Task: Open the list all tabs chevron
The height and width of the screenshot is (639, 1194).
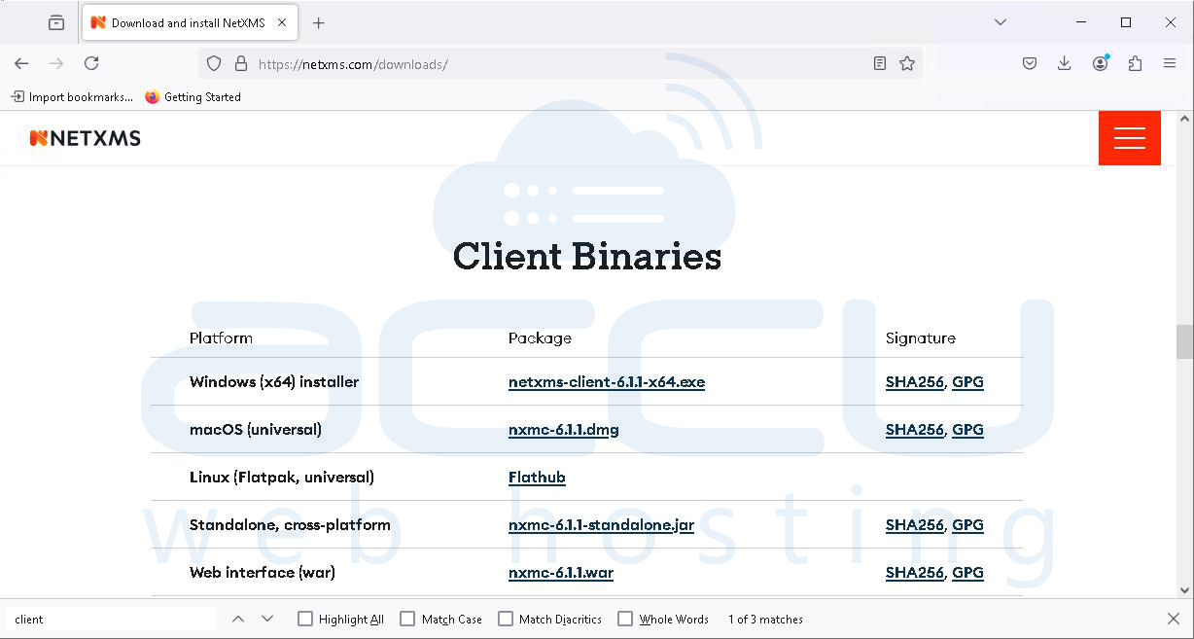Action: [1000, 22]
